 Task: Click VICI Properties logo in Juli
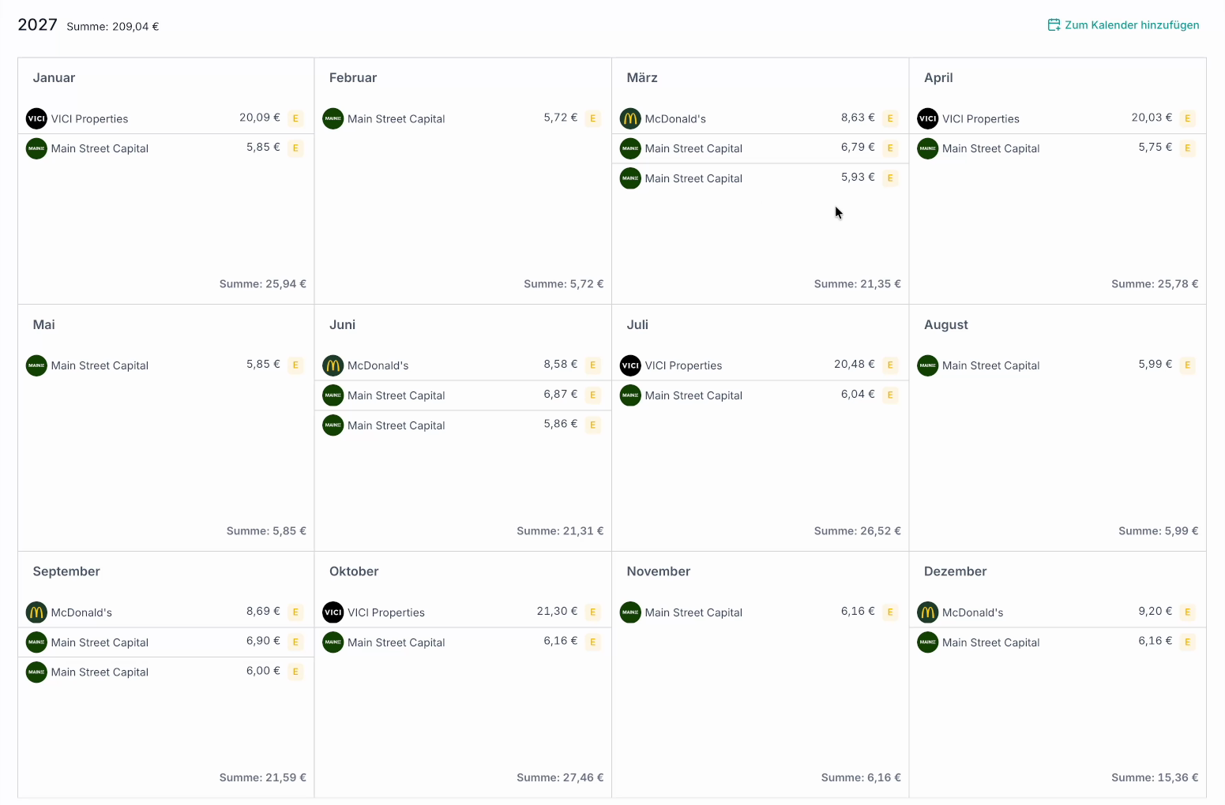point(630,365)
